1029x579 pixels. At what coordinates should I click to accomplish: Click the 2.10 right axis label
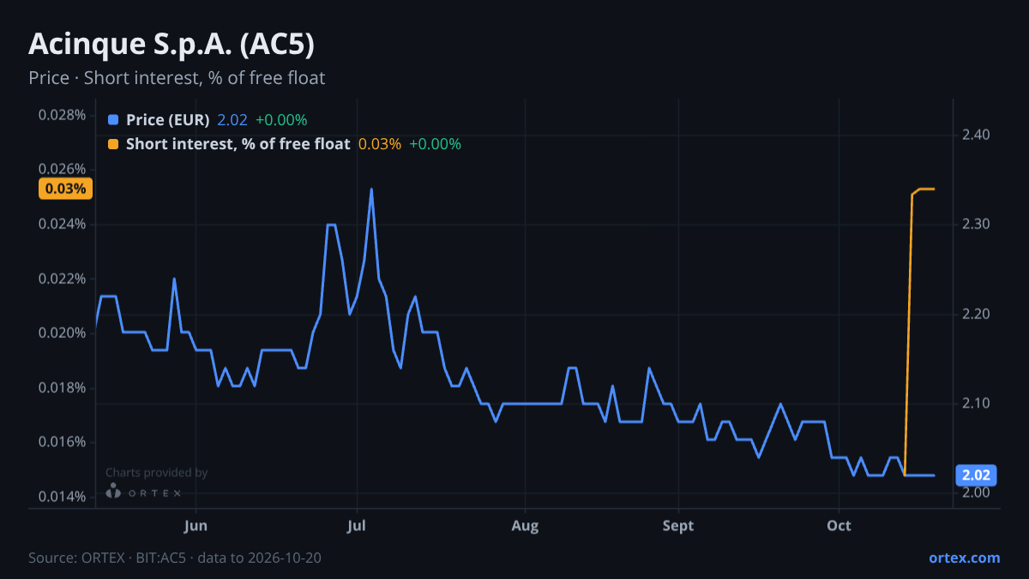[x=976, y=403]
